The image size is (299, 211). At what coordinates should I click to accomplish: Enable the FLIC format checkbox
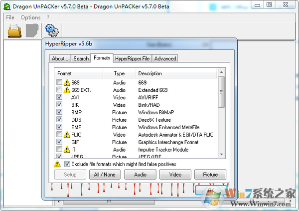pos(59,134)
